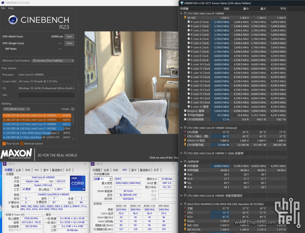Click the Vcore voltage bolt icon
This screenshot has height=233, width=305.
[x=185, y=221]
